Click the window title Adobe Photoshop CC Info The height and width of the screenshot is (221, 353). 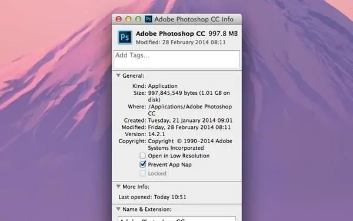(194, 19)
